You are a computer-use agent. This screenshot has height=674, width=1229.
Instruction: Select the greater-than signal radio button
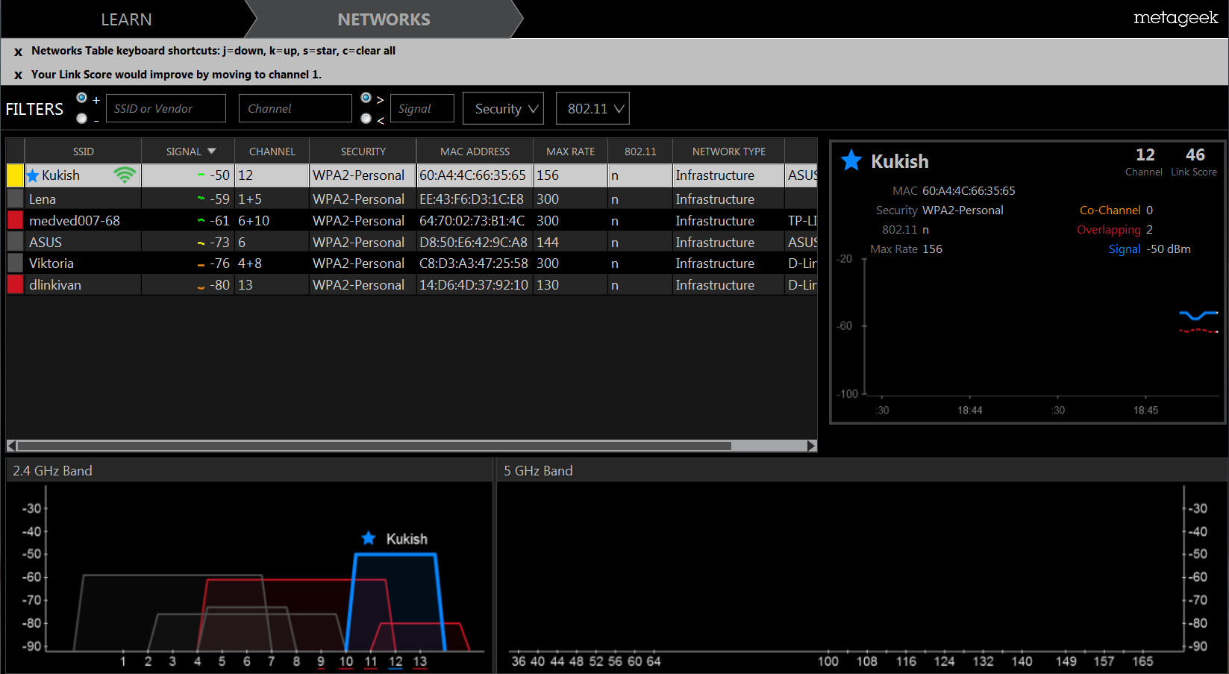[366, 98]
